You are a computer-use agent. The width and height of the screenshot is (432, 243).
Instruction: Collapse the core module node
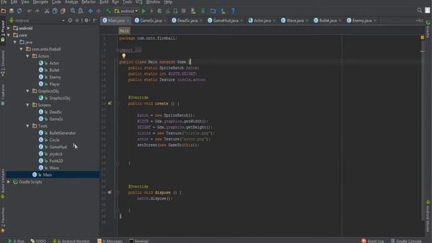tap(9, 35)
